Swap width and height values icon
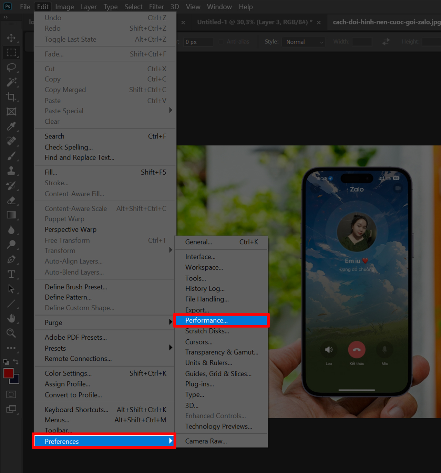Image resolution: width=441 pixels, height=473 pixels. 386,42
